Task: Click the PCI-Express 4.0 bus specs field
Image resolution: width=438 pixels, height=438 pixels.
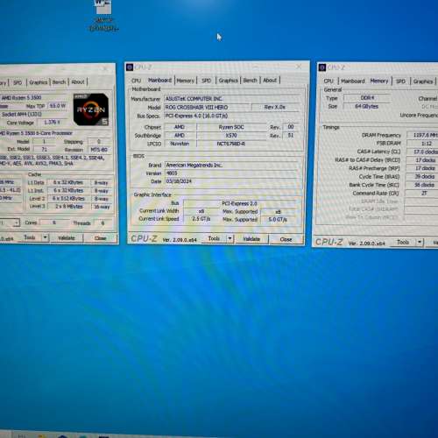Action: click(x=232, y=116)
